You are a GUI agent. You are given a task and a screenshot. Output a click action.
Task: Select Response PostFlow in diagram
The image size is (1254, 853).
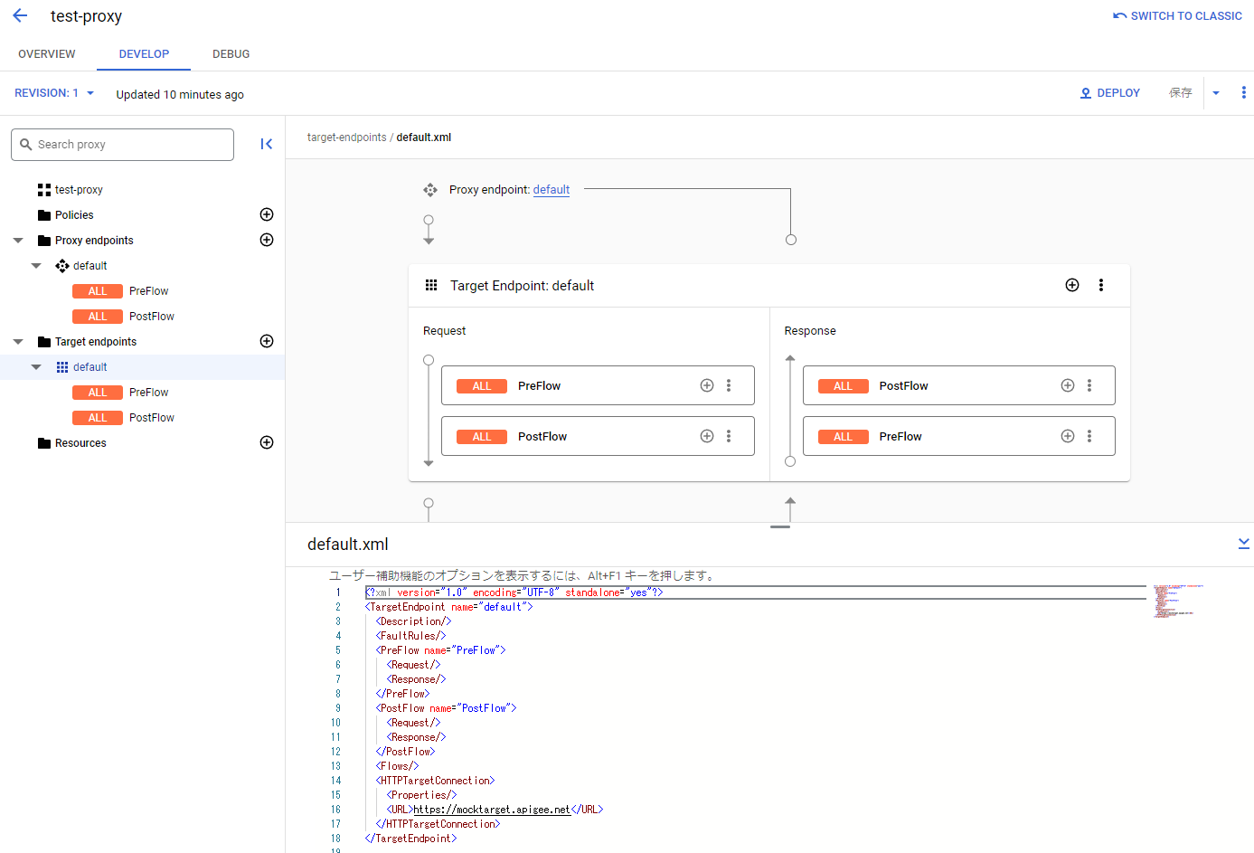click(x=959, y=385)
